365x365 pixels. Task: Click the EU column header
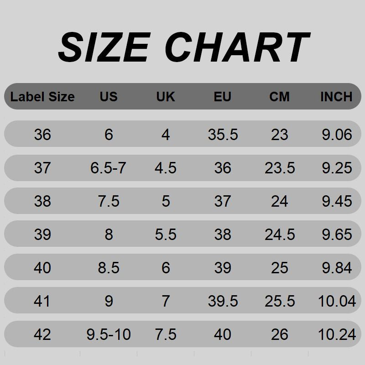[223, 97]
